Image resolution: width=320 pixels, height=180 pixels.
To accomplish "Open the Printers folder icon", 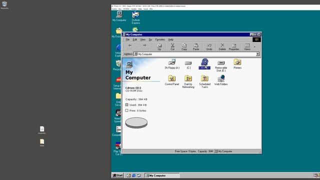I will (237, 64).
